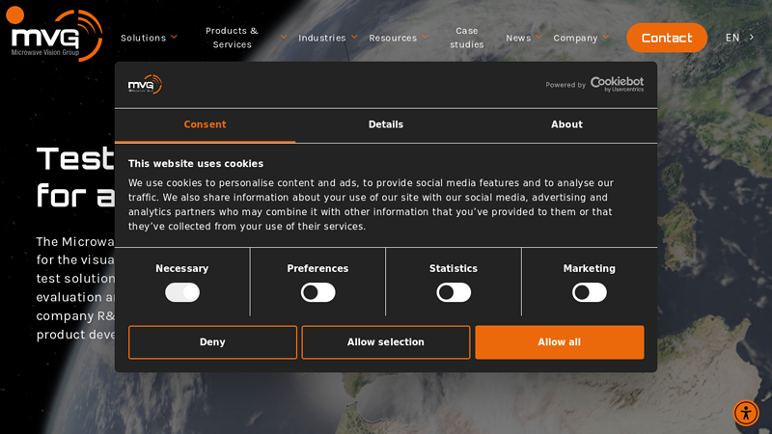Click the Preferences category label
Screen dimensions: 772x434
point(317,268)
